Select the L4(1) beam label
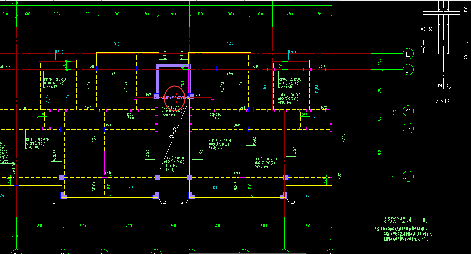 308,196
